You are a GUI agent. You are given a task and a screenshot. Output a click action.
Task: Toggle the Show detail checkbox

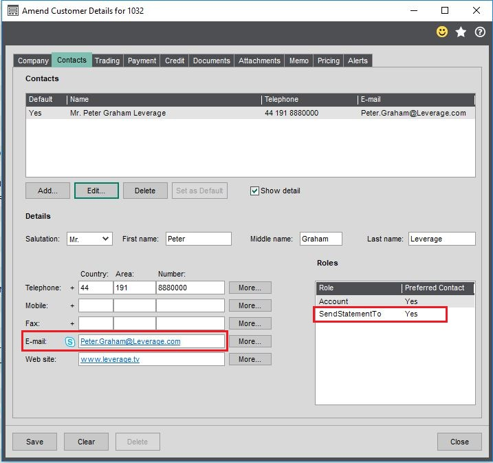point(254,191)
